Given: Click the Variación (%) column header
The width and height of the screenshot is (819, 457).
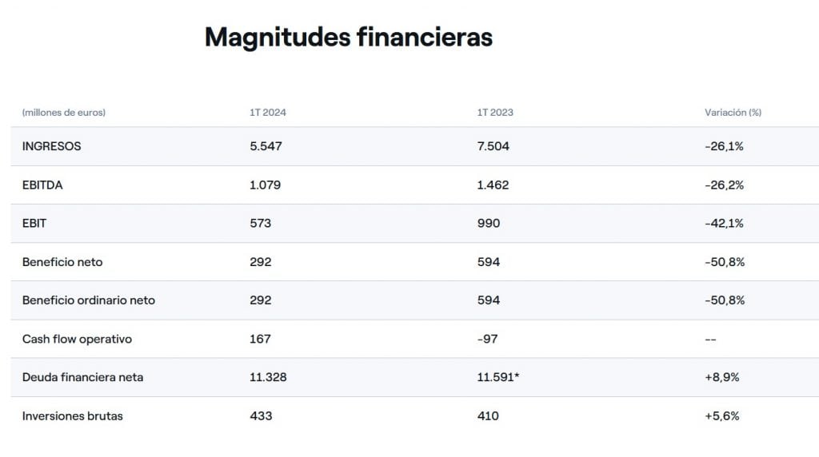Looking at the screenshot, I should [733, 112].
